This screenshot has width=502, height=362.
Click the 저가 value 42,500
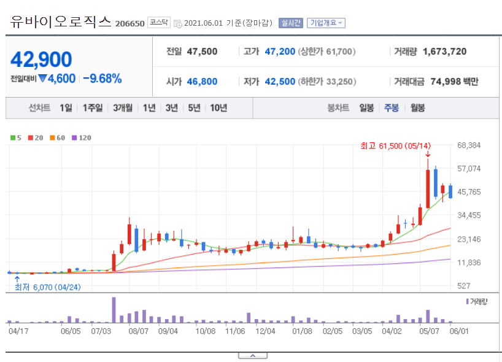point(280,82)
